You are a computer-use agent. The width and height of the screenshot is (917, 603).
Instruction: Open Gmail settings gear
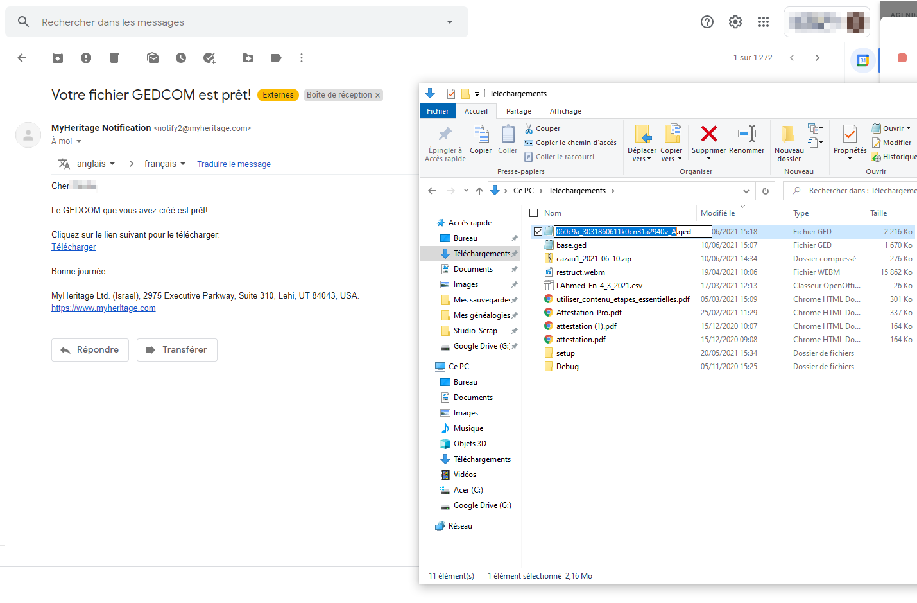tap(735, 22)
